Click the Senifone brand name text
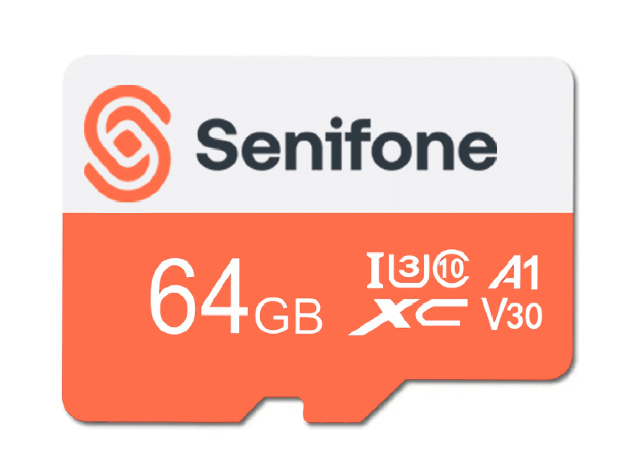Viewport: 625px width, 475px height. [x=347, y=144]
